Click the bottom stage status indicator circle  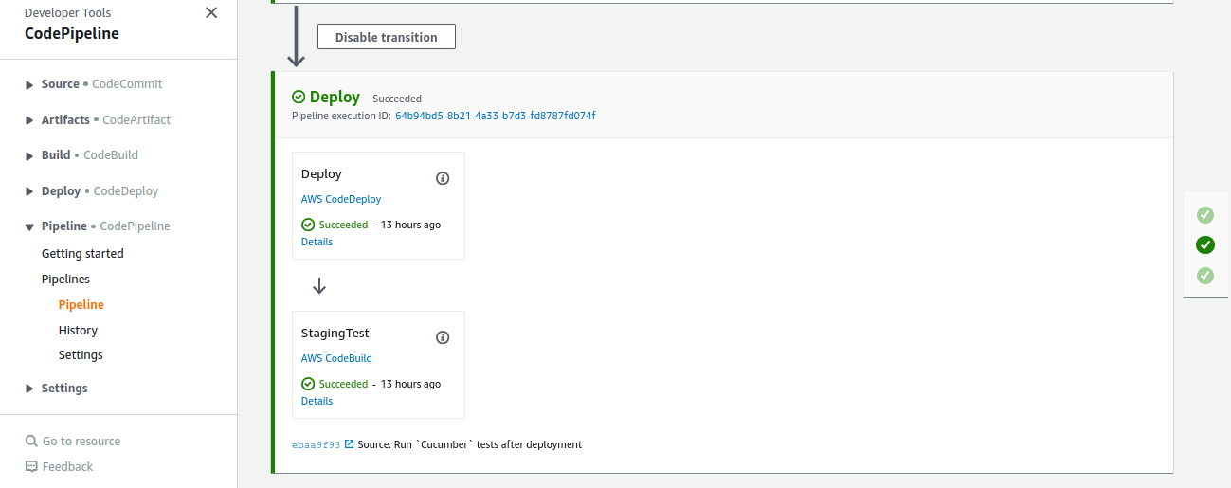tap(1205, 276)
